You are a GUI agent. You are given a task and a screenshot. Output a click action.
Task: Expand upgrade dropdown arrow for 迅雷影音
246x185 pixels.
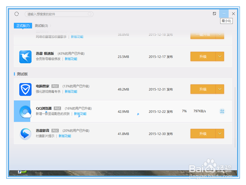(x=220, y=134)
